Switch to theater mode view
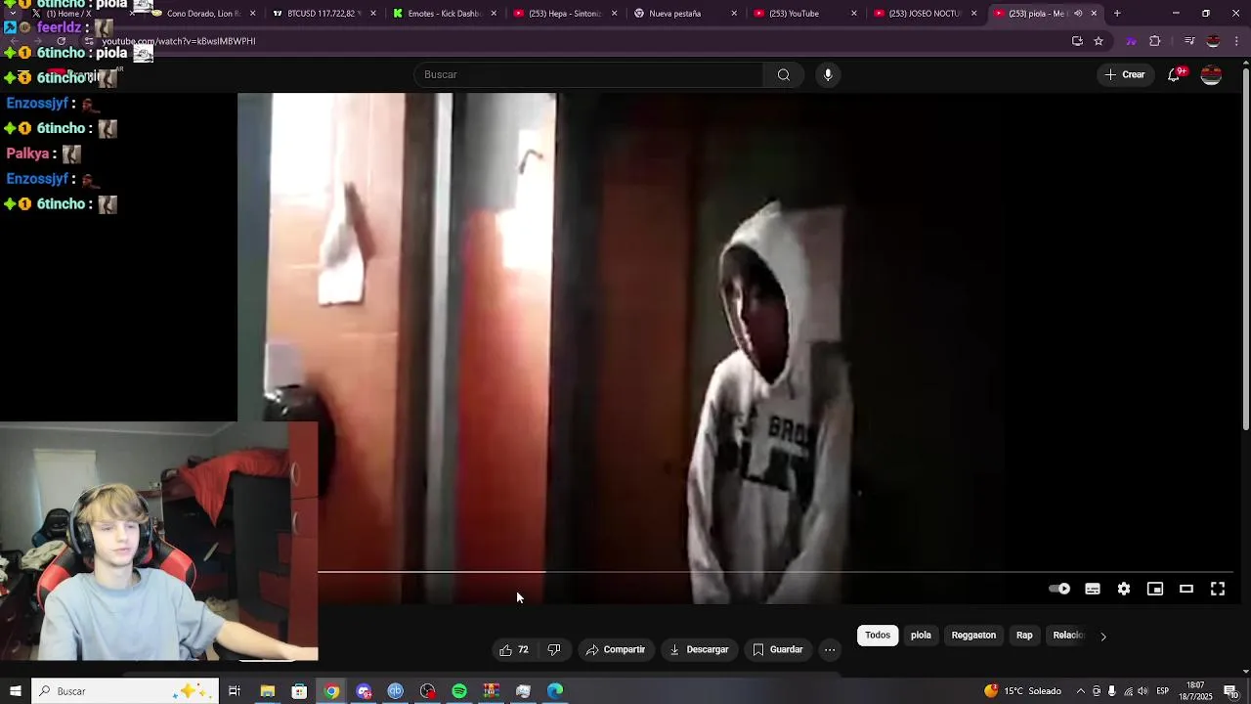The height and width of the screenshot is (704, 1251). click(x=1186, y=589)
